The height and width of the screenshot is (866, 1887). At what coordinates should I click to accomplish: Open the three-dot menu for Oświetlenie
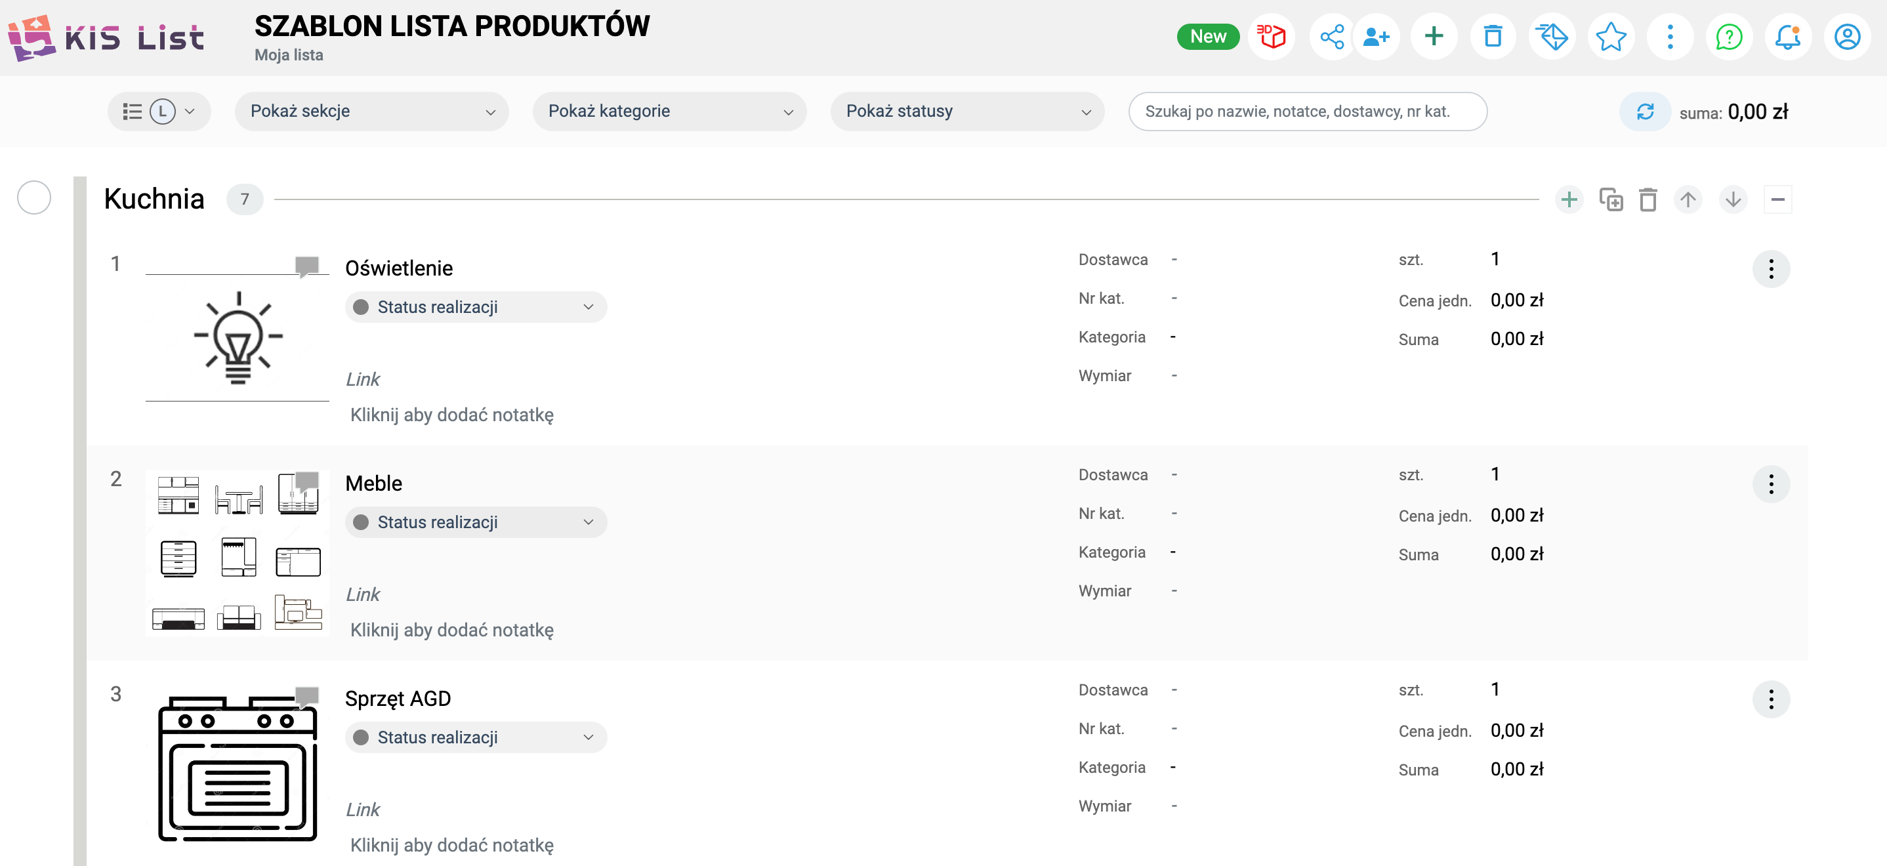coord(1770,269)
